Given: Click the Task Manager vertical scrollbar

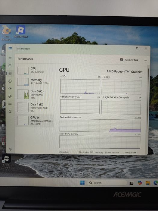Looking at the screenshot, I should tap(148, 100).
